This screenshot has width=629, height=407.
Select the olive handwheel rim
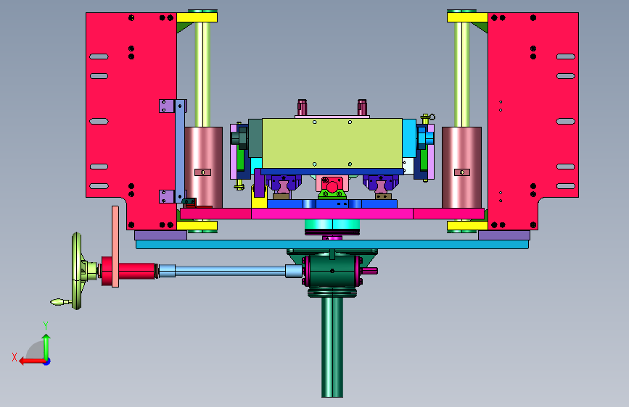(77, 271)
